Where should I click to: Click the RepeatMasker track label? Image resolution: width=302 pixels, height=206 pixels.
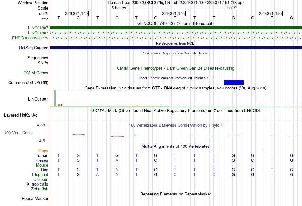coord(35,198)
